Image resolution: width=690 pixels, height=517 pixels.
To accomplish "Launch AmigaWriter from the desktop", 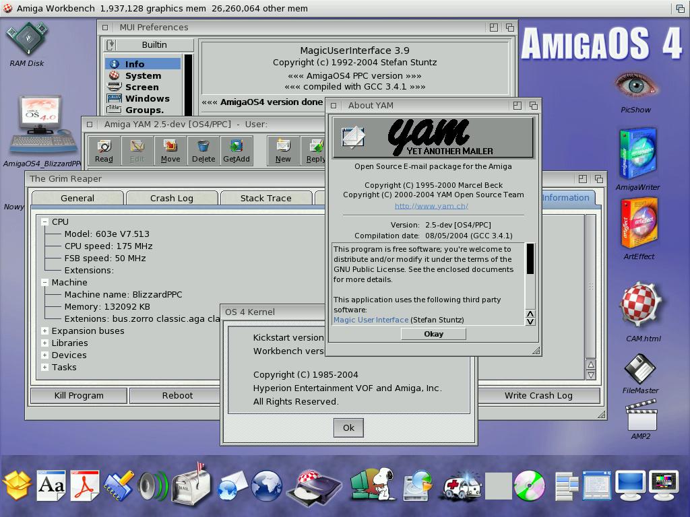I will click(637, 154).
